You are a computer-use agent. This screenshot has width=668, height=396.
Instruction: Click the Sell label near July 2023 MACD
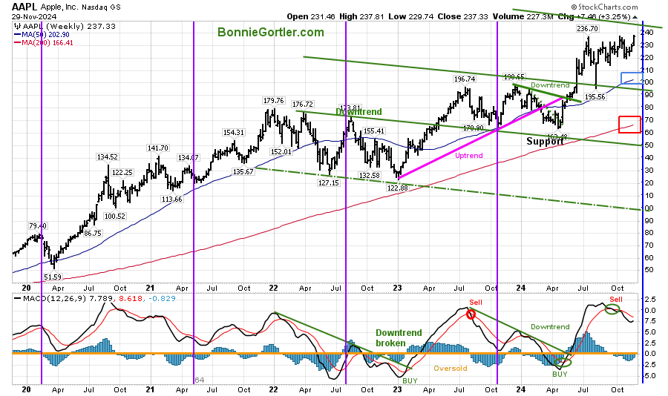[476, 303]
